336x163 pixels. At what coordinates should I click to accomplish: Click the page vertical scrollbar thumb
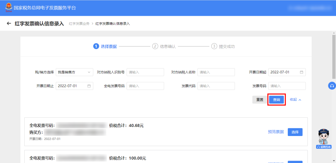[x=334, y=56]
